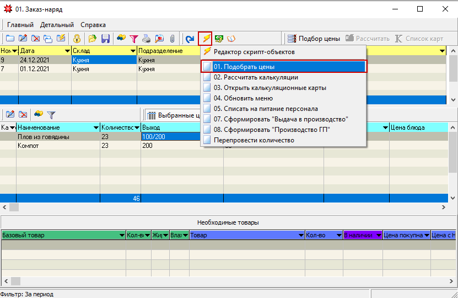The width and height of the screenshot is (458, 298).
Task: Choose 04. Обновить меню from dropdown
Action: (248, 98)
